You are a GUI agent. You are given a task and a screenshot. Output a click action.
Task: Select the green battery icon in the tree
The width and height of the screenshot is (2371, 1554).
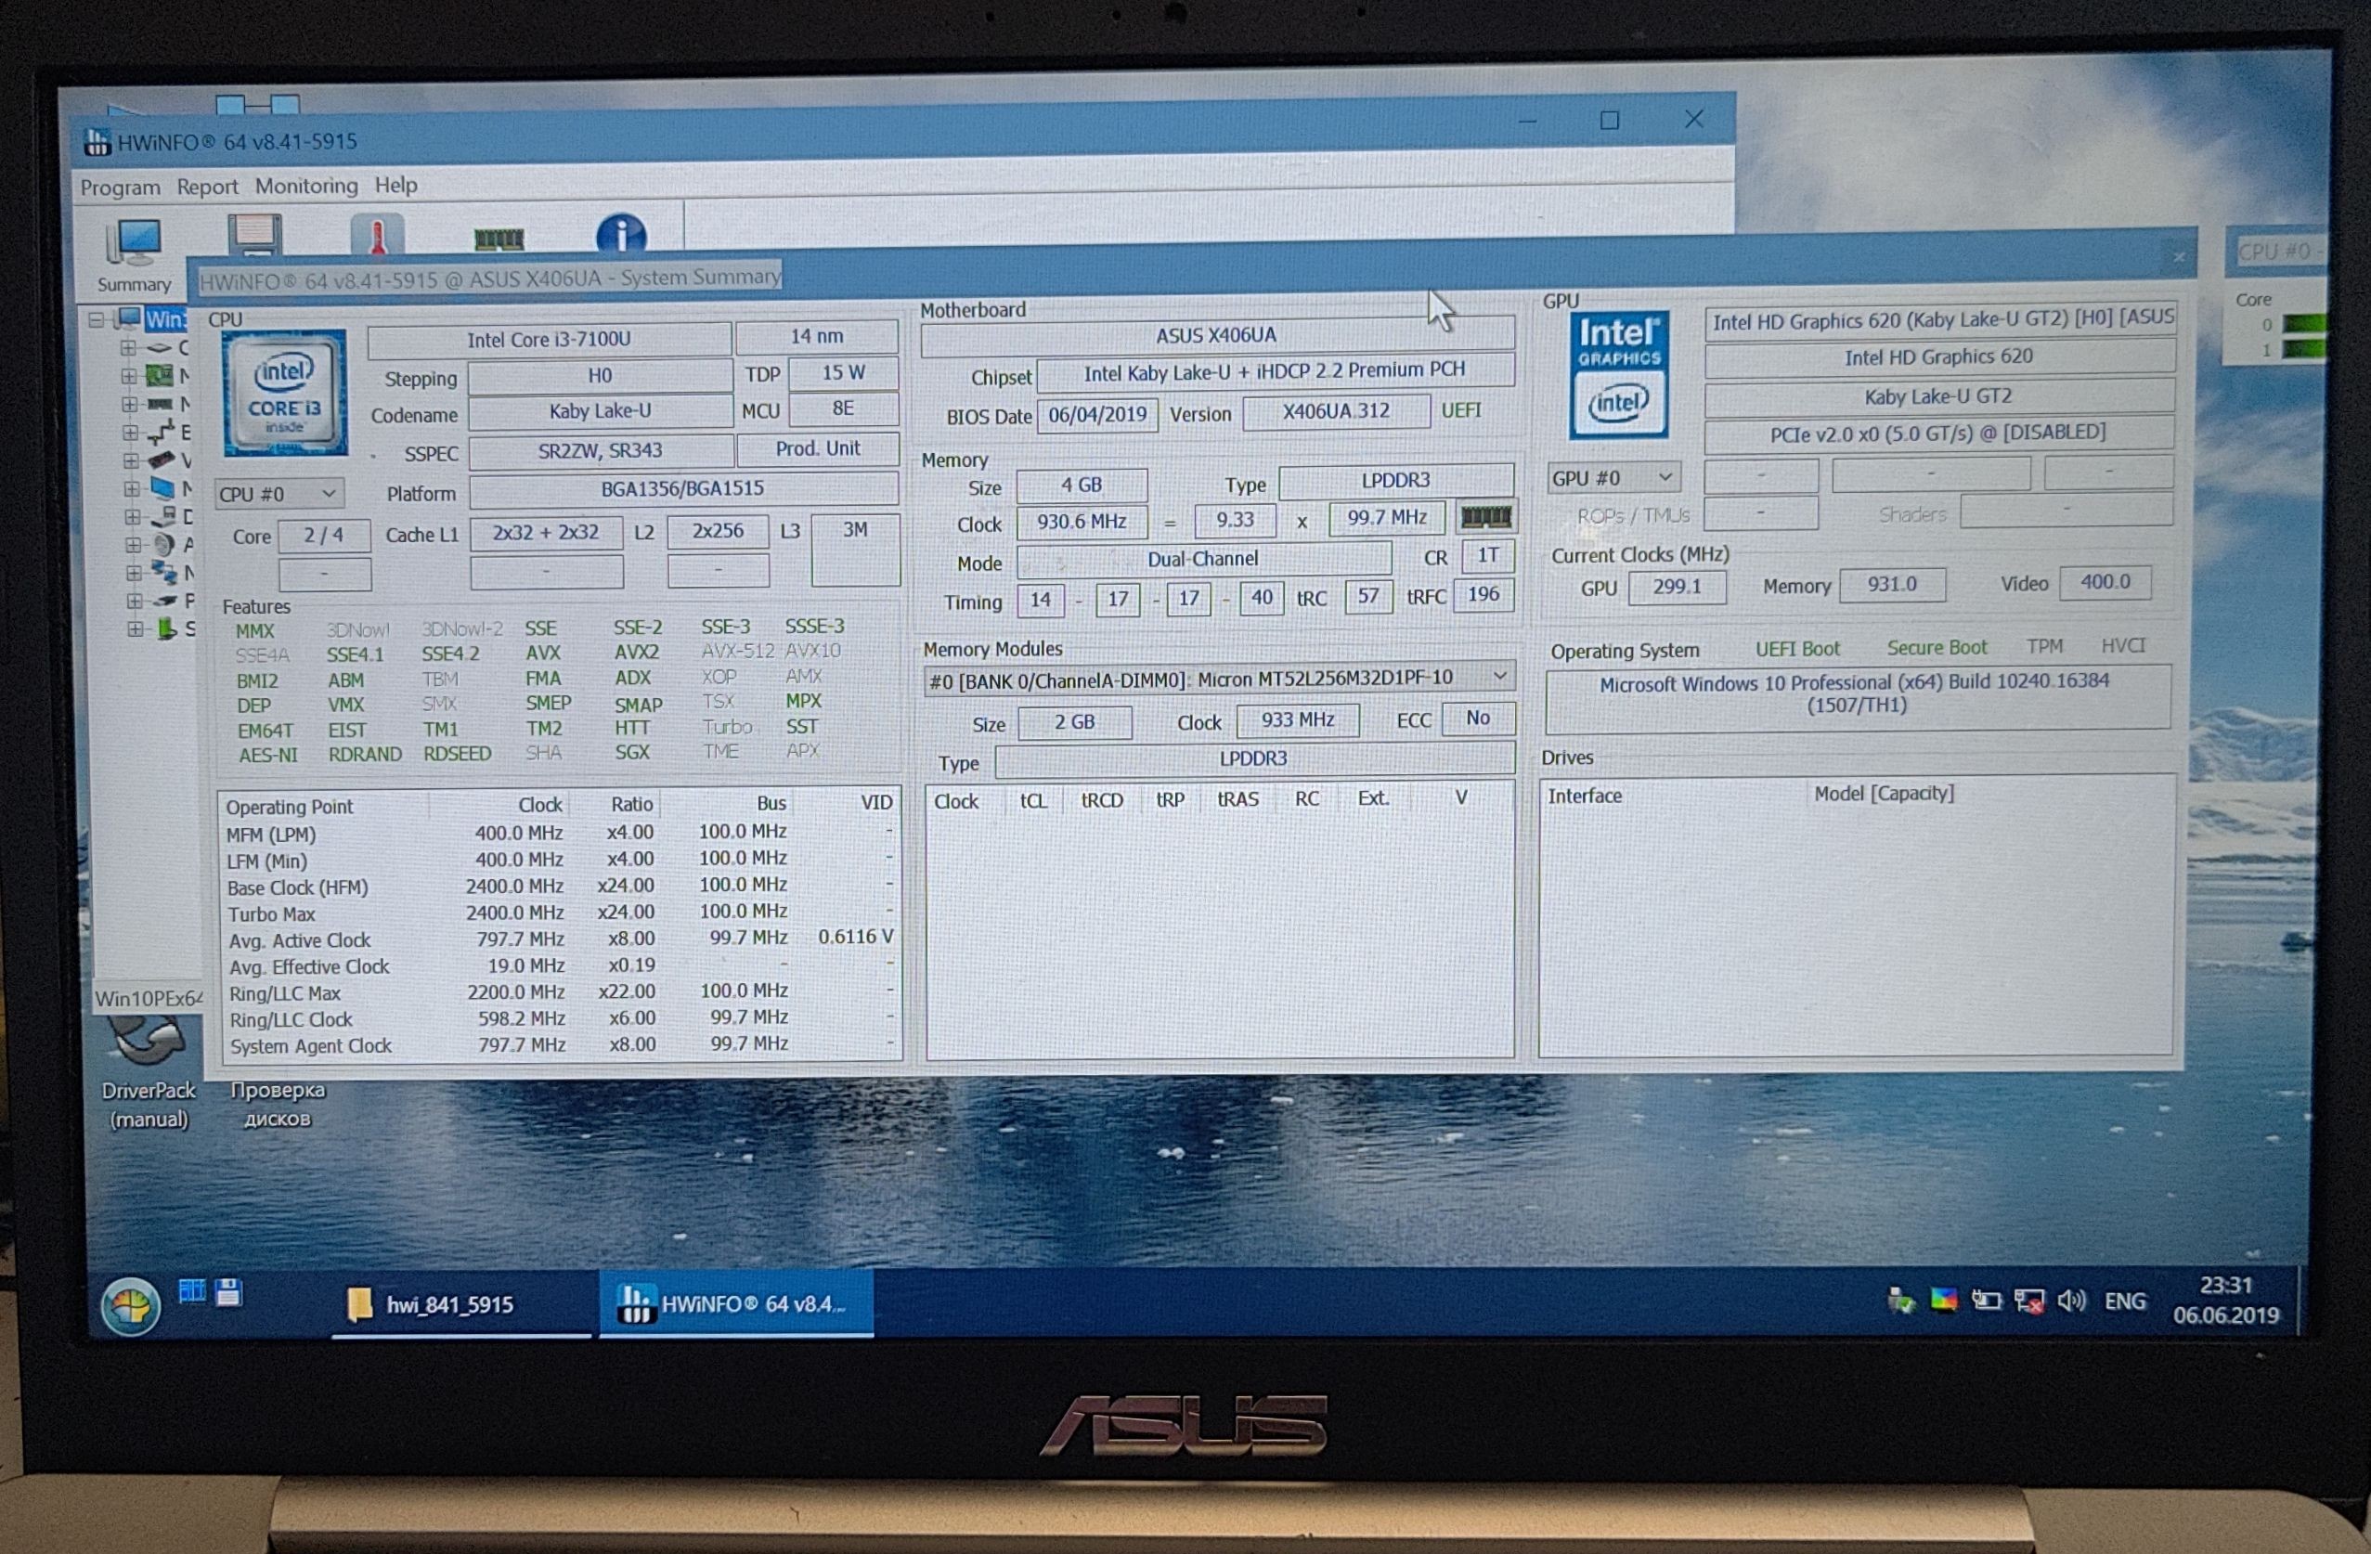166,628
